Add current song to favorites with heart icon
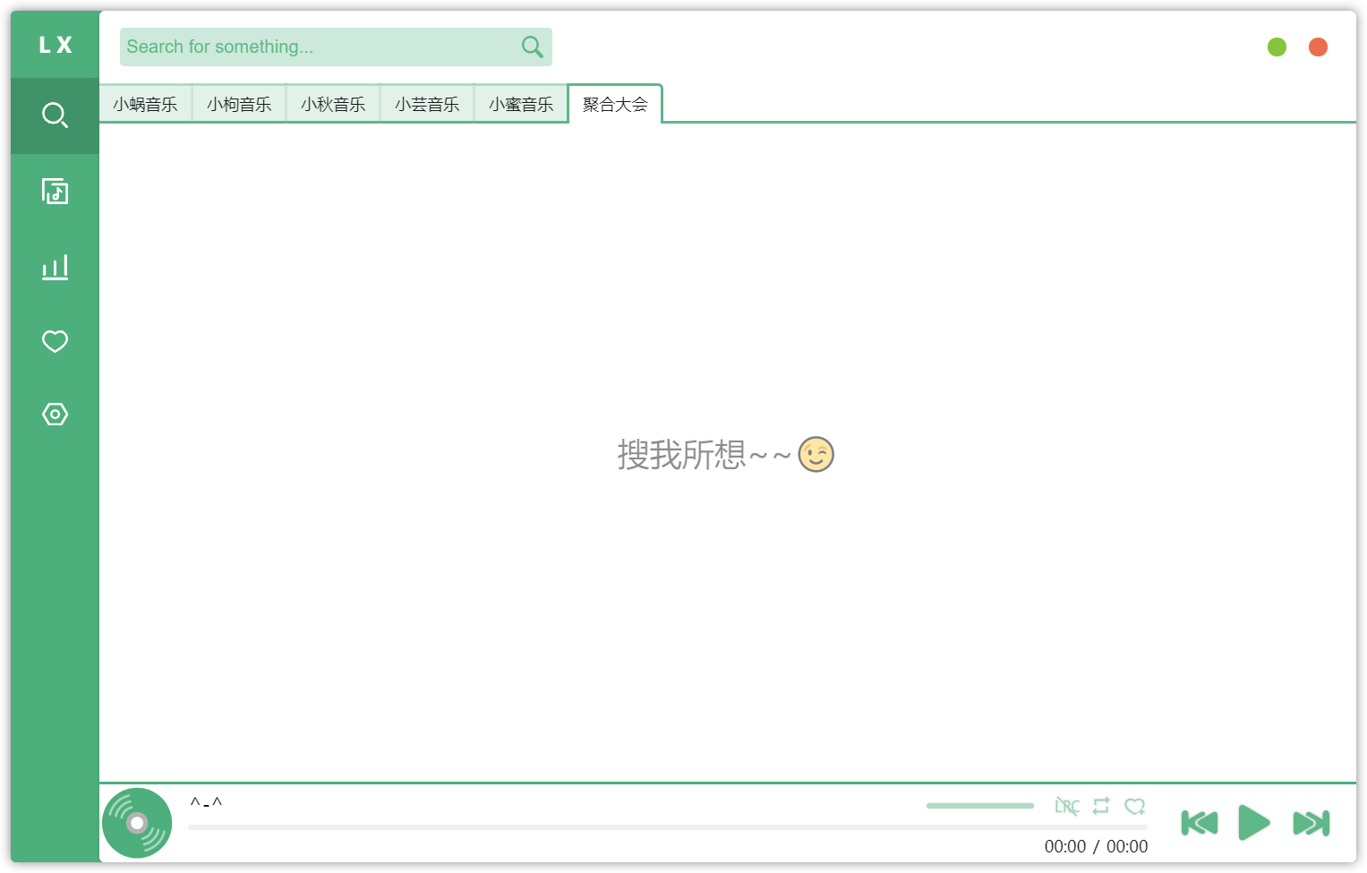The width and height of the screenshot is (1367, 873). coord(1135,806)
